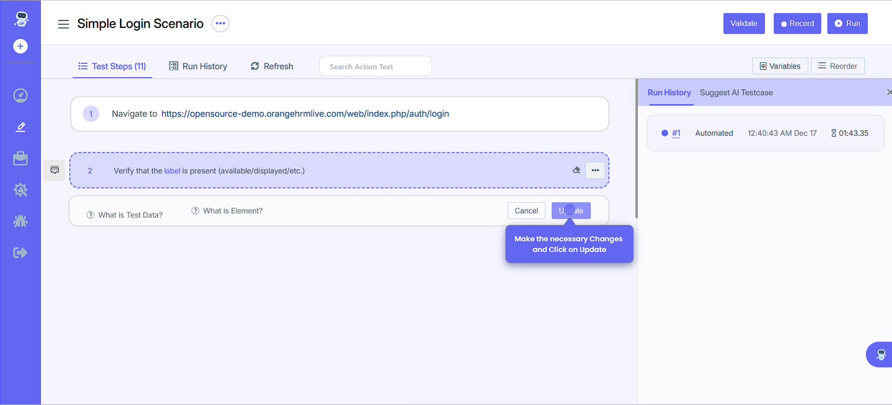Switch to Suggest AI Testcase tab
892x405 pixels.
tap(736, 93)
